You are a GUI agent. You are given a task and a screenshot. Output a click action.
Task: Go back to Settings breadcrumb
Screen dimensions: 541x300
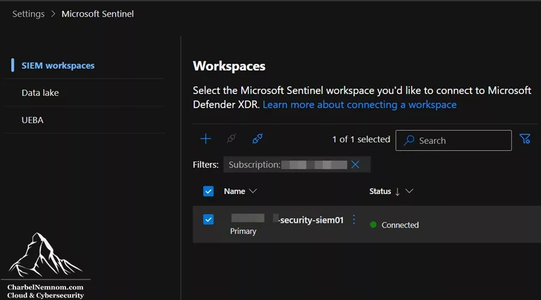click(28, 14)
